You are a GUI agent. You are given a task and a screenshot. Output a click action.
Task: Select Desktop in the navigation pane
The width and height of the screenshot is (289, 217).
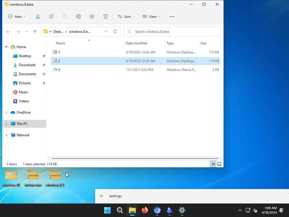click(25, 56)
